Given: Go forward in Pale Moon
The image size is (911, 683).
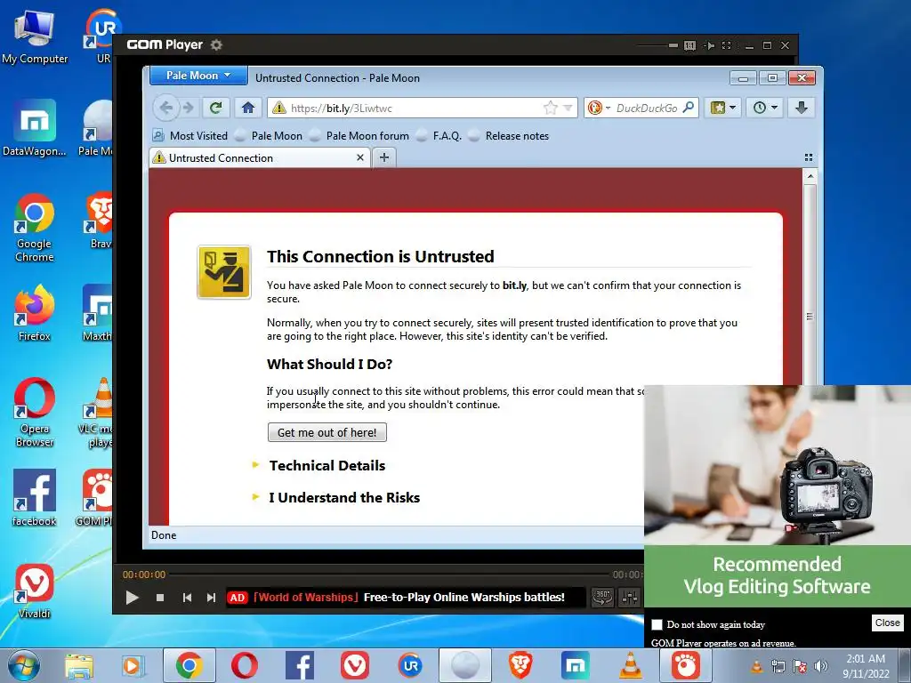Looking at the screenshot, I should click(x=189, y=108).
